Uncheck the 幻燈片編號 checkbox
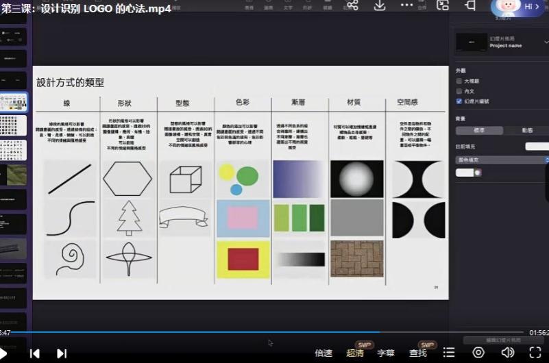Image resolution: width=549 pixels, height=363 pixels. (459, 101)
